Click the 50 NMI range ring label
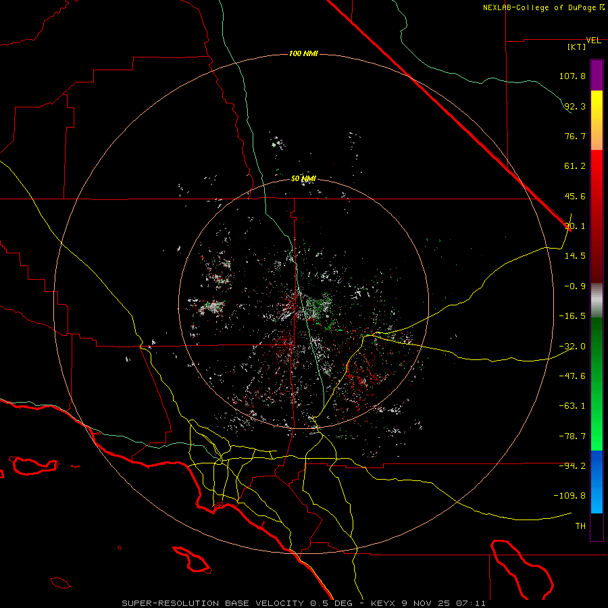The width and height of the screenshot is (608, 608). [303, 178]
